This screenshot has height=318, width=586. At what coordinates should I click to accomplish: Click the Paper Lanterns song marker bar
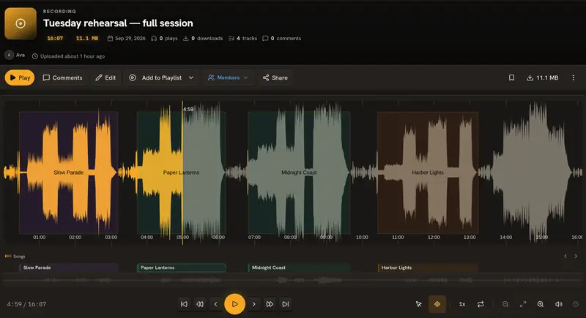point(181,268)
